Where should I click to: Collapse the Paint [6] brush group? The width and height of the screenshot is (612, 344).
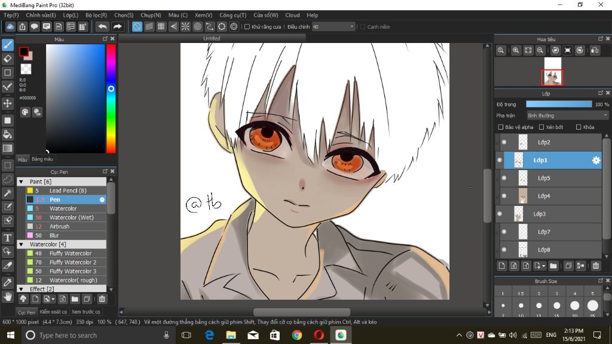(21, 182)
